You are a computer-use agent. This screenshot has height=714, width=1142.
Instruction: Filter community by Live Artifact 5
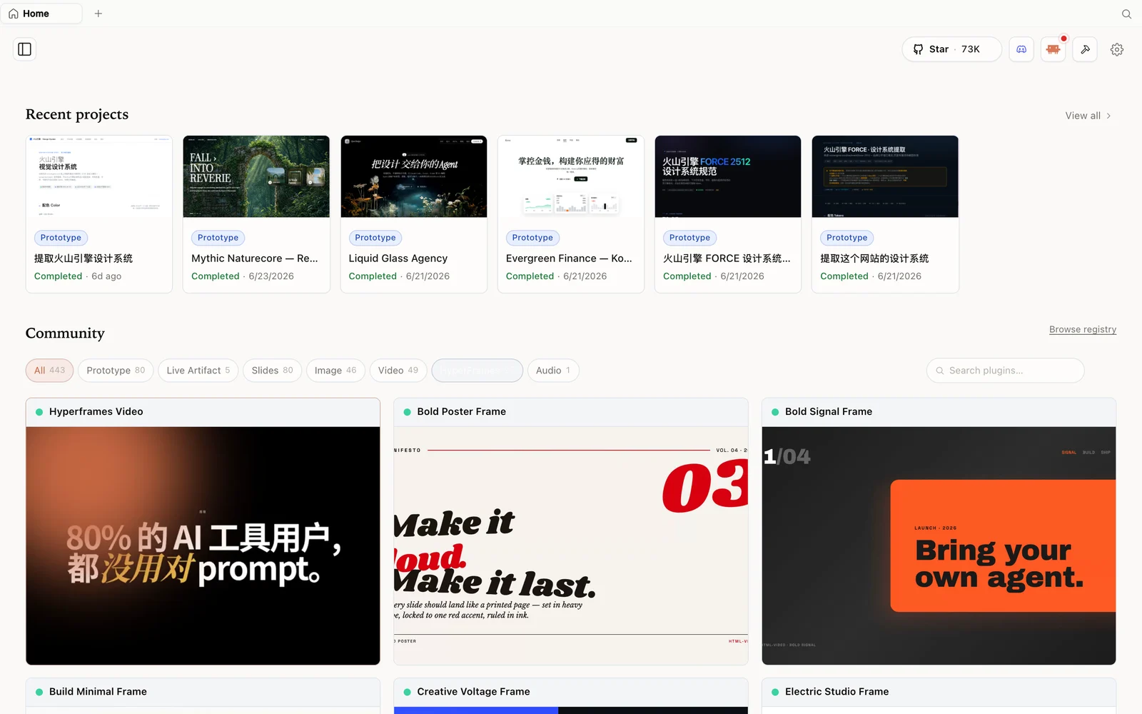point(198,371)
